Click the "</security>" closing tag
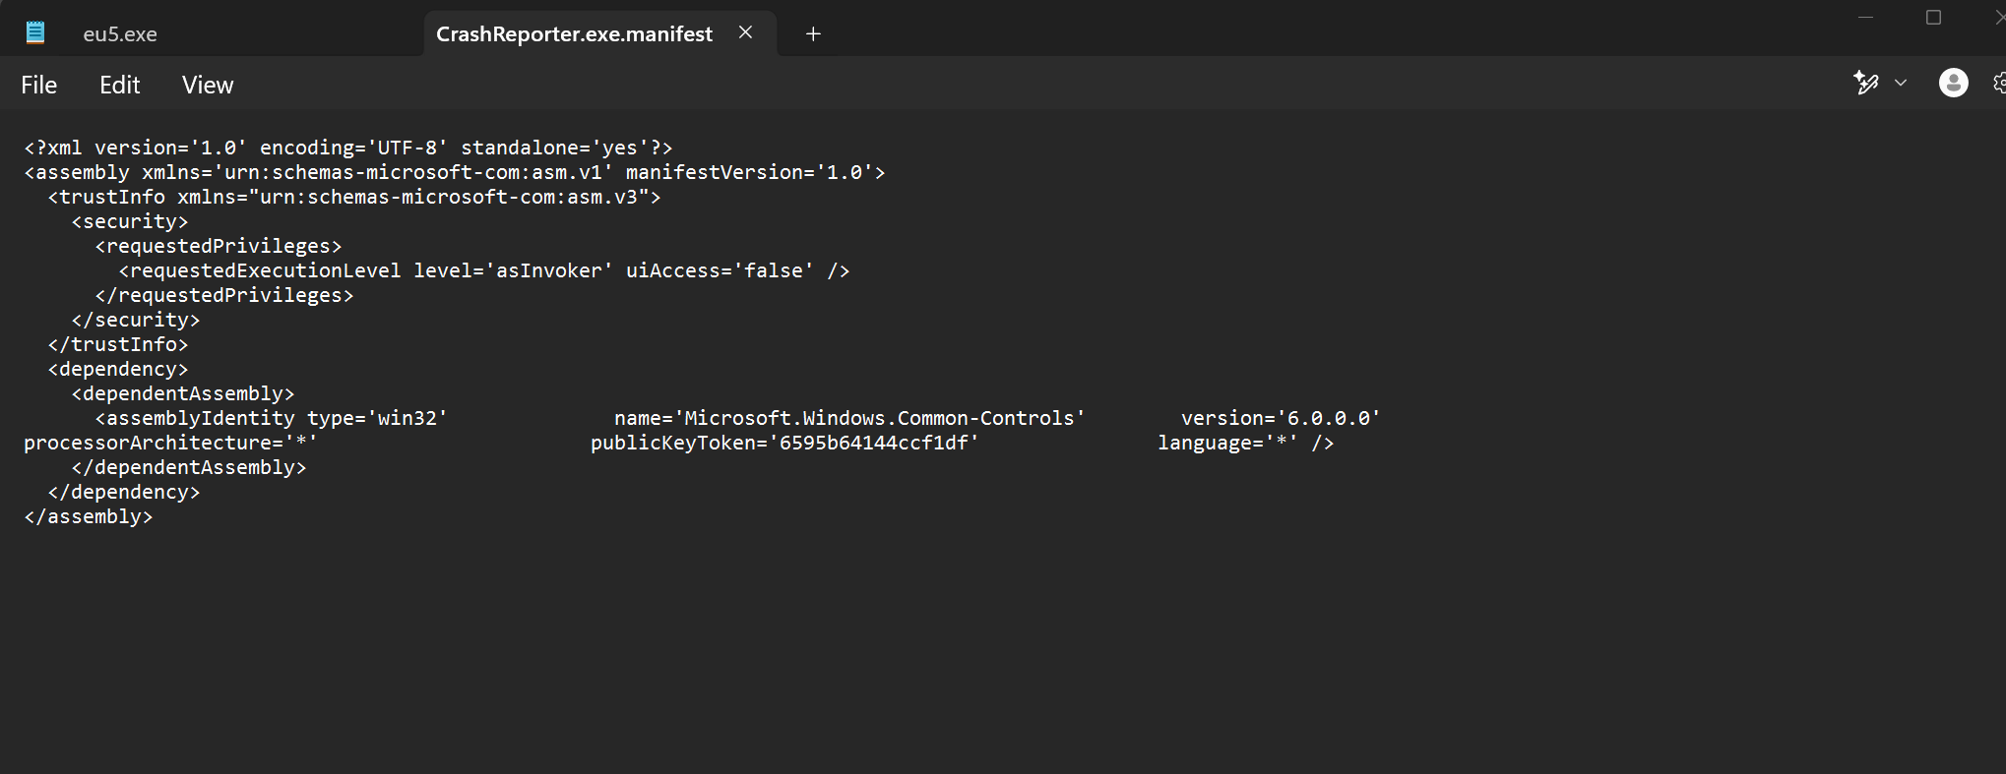The image size is (2006, 774). (136, 320)
